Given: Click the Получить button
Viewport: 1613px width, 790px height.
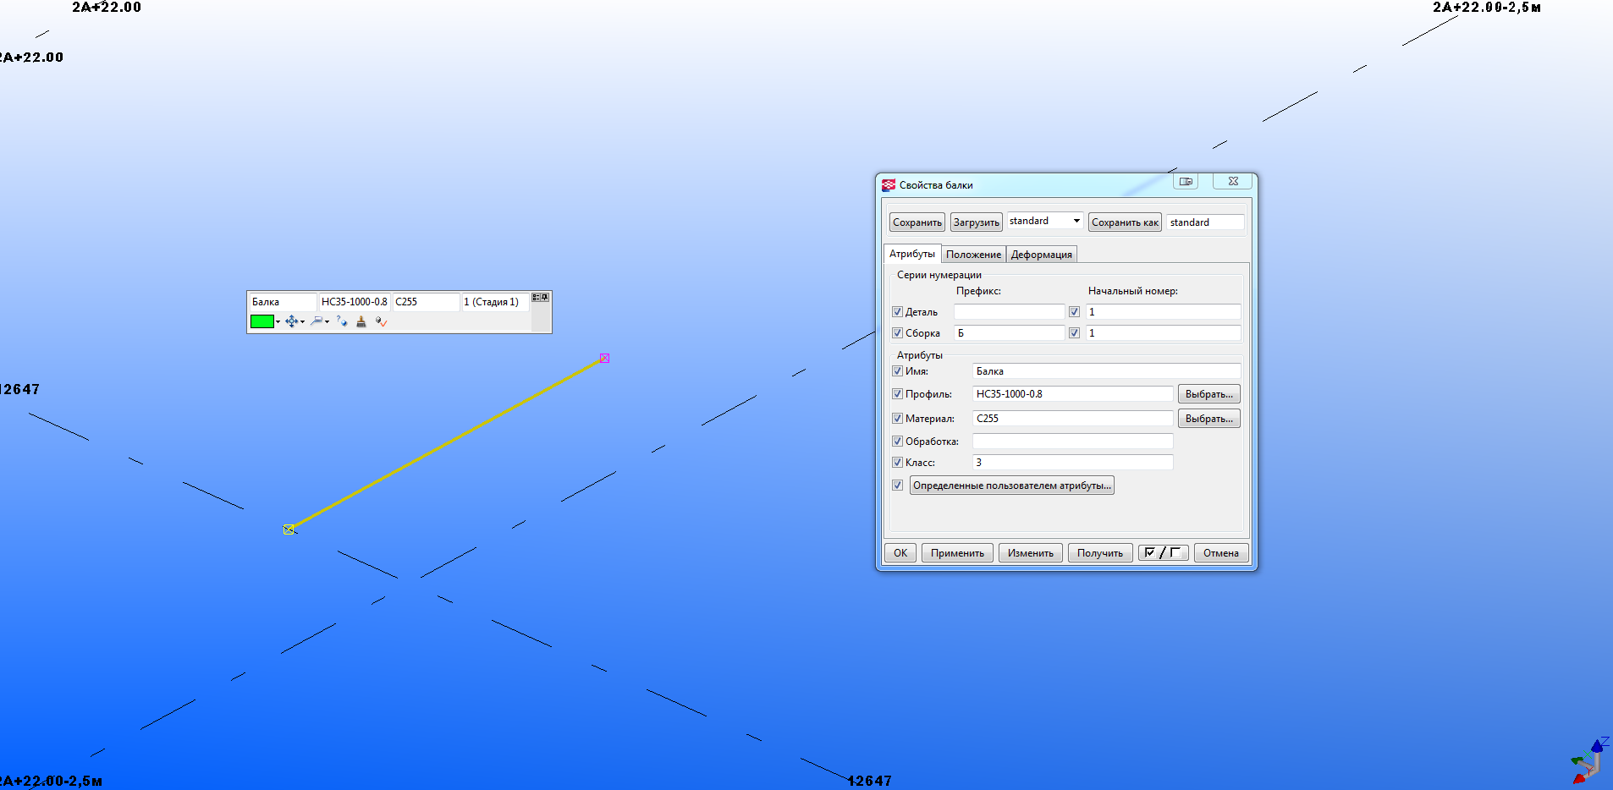Looking at the screenshot, I should [1100, 553].
